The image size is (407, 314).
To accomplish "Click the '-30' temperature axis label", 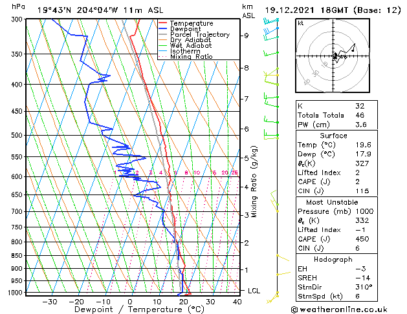I will tap(50, 302).
